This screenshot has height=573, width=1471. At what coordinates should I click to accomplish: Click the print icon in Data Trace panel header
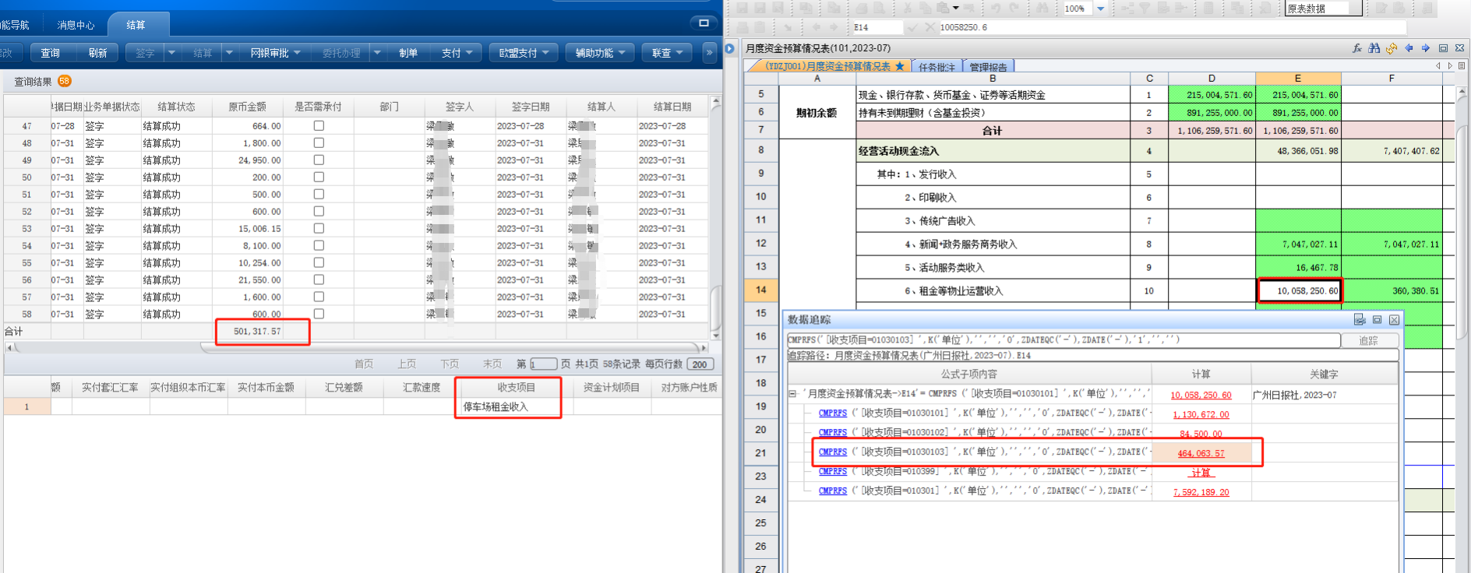pyautogui.click(x=1360, y=320)
